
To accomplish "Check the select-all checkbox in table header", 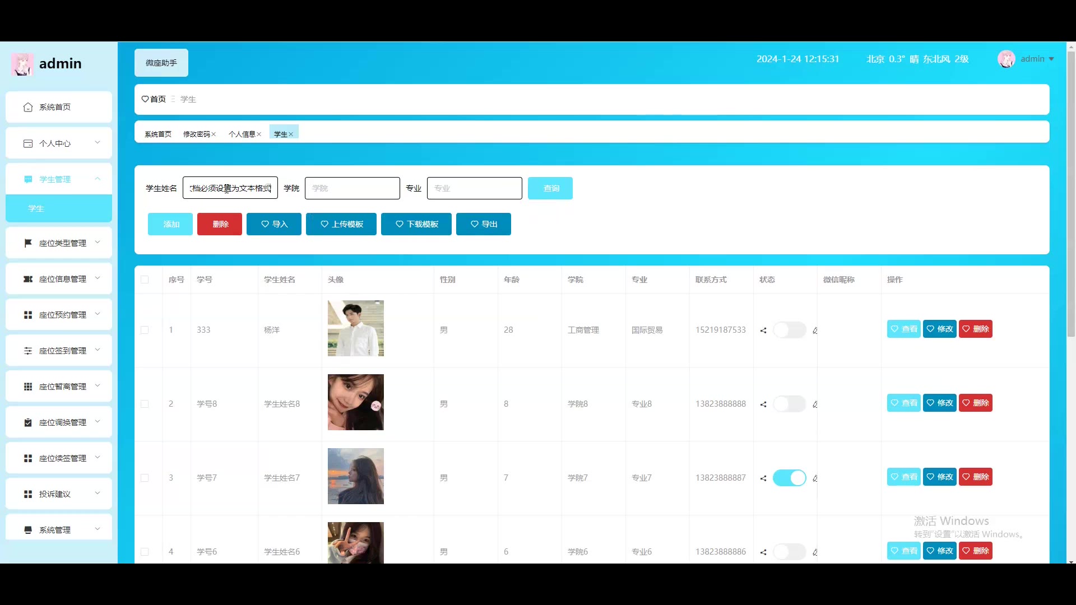I will pyautogui.click(x=145, y=280).
